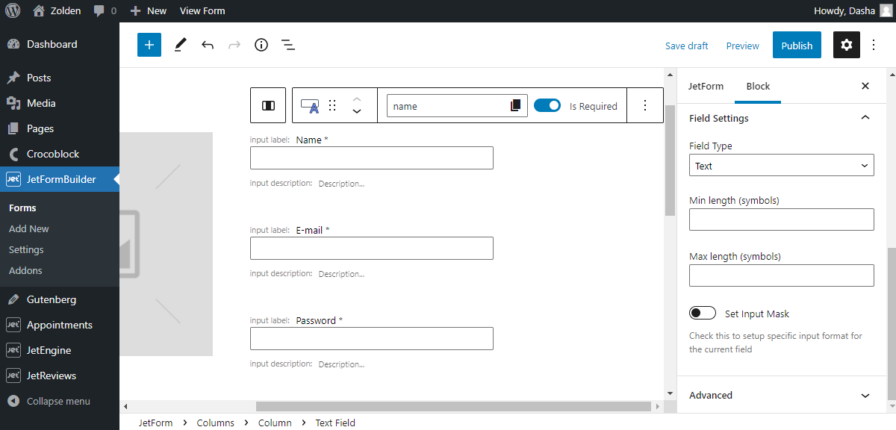This screenshot has height=430, width=896.
Task: Disable the Is Required toggle
Action: coord(547,106)
